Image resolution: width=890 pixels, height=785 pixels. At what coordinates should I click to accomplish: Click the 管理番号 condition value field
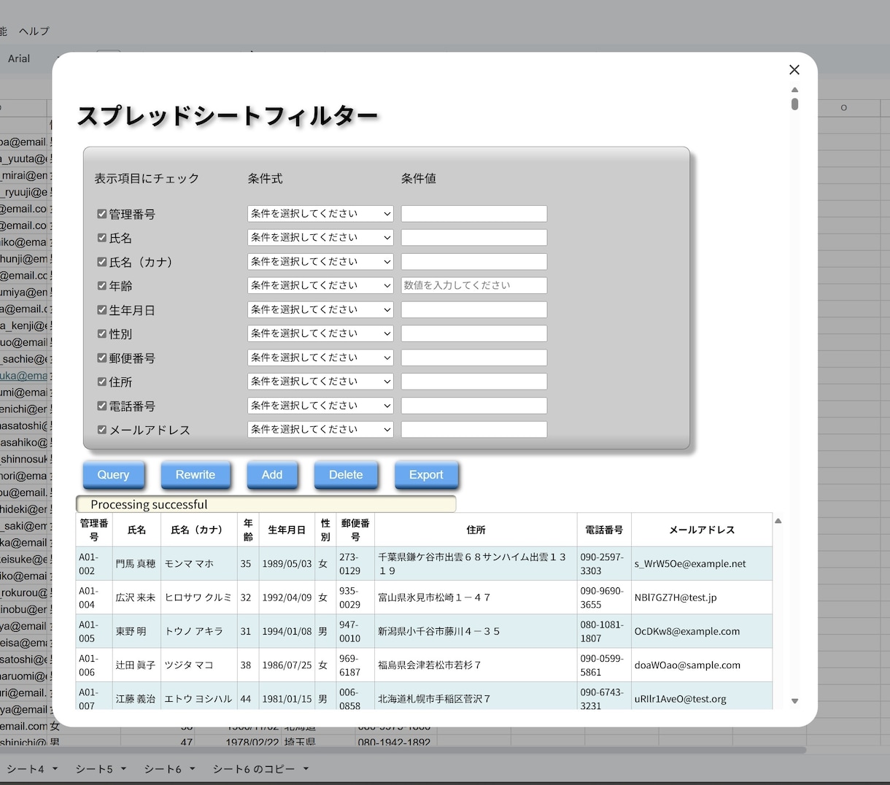474,214
